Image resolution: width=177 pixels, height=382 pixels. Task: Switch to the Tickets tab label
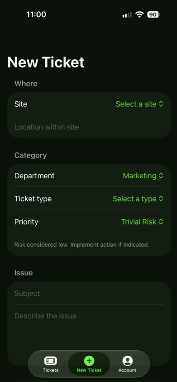50,370
